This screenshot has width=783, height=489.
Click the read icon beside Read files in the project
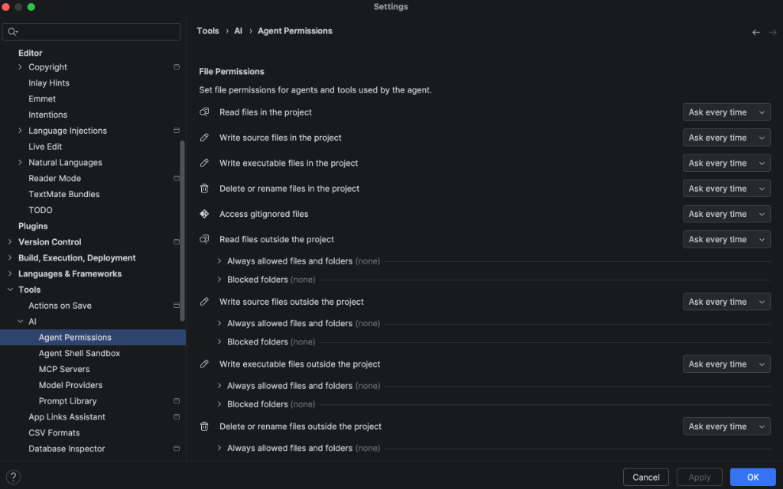coord(204,112)
